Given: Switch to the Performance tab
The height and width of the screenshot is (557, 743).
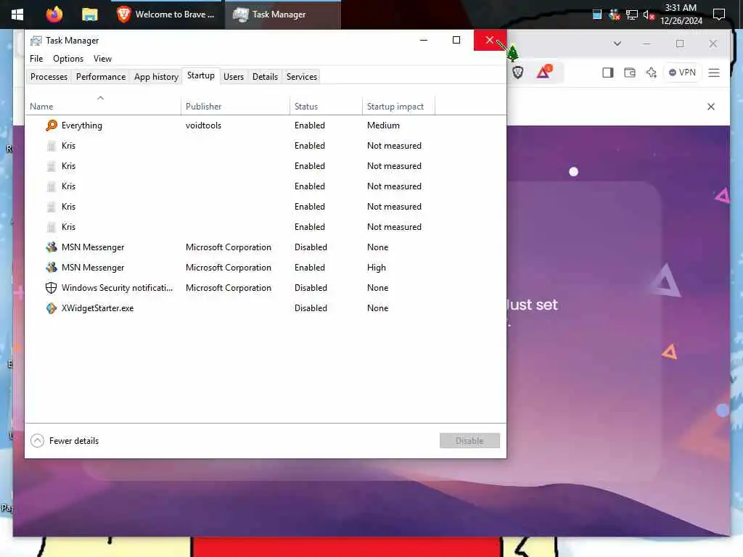Looking at the screenshot, I should (100, 77).
